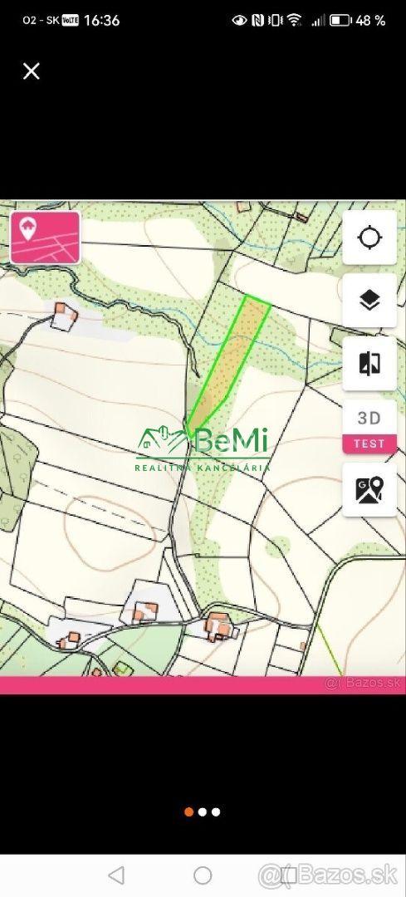Tap the pink cadastral map logo
Screen dimensions: 406x897
[45, 238]
